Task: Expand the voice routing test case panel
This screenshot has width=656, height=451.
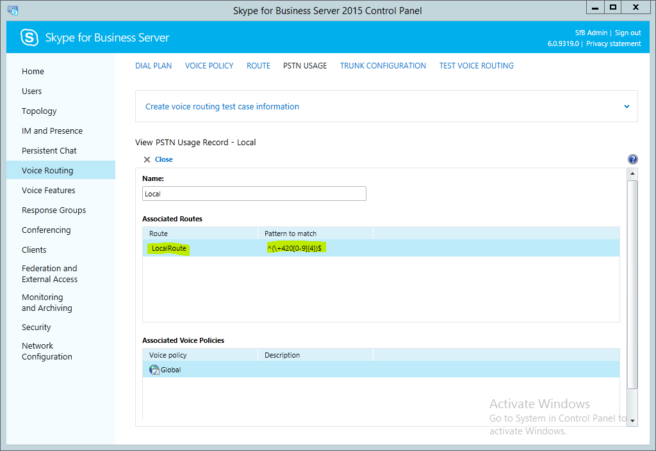Action: 627,107
